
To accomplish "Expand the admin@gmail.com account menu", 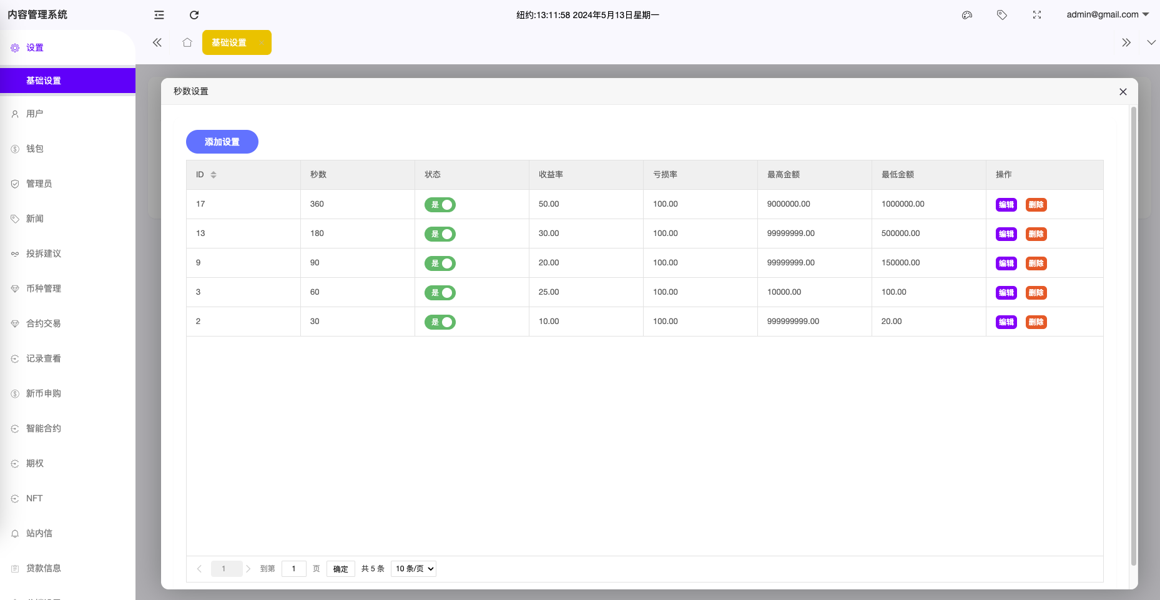I will (x=1107, y=14).
